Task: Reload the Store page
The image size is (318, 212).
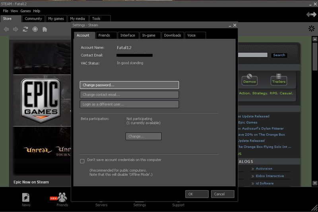Action: click(x=25, y=29)
